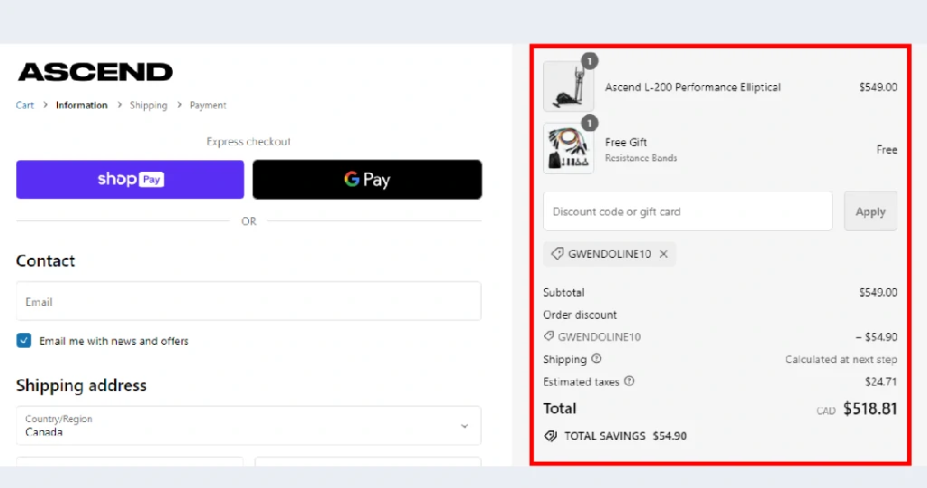Open the Ascend L-200 Elliptical product thumbnail
Image resolution: width=927 pixels, height=488 pixels.
[x=569, y=86]
